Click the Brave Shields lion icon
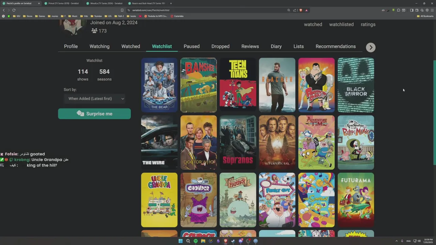The image size is (436, 245). 301,10
